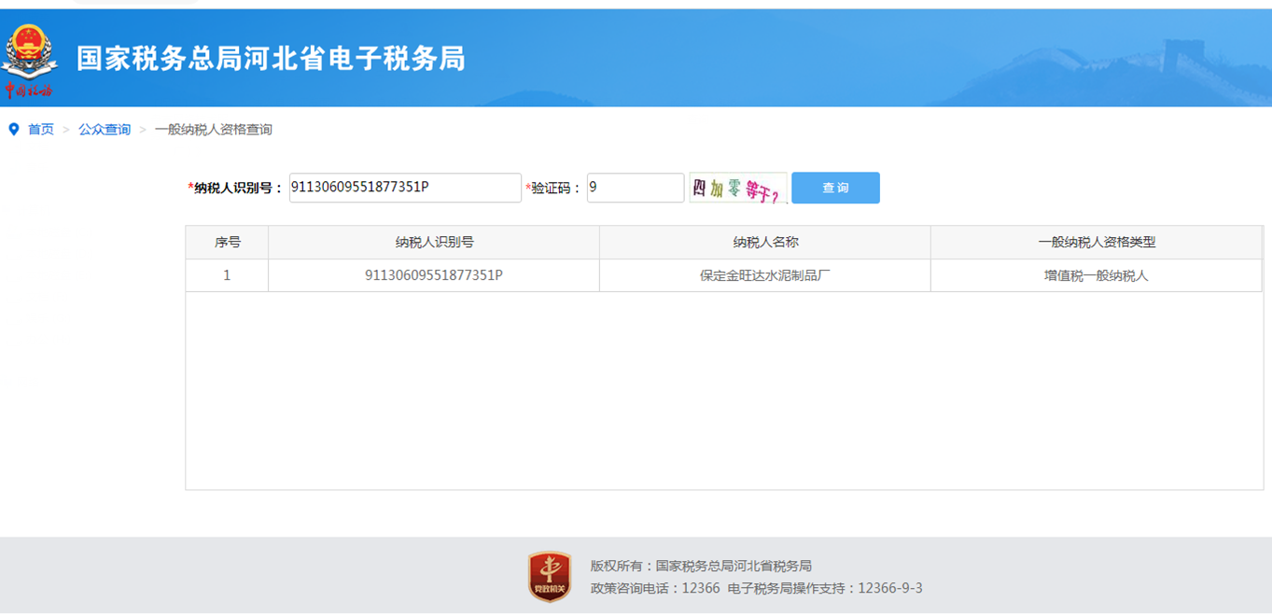Click the location pin icon beside the breadcrumb

click(12, 130)
